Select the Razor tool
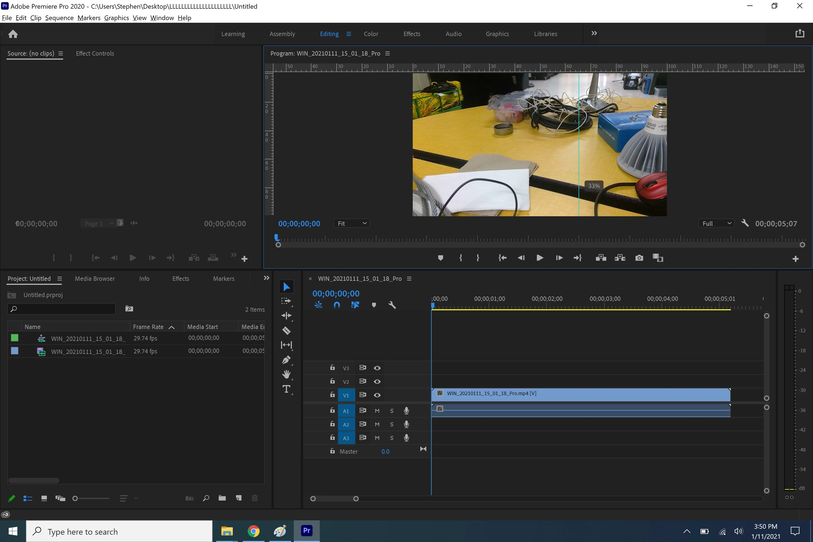Image resolution: width=813 pixels, height=542 pixels. (286, 330)
